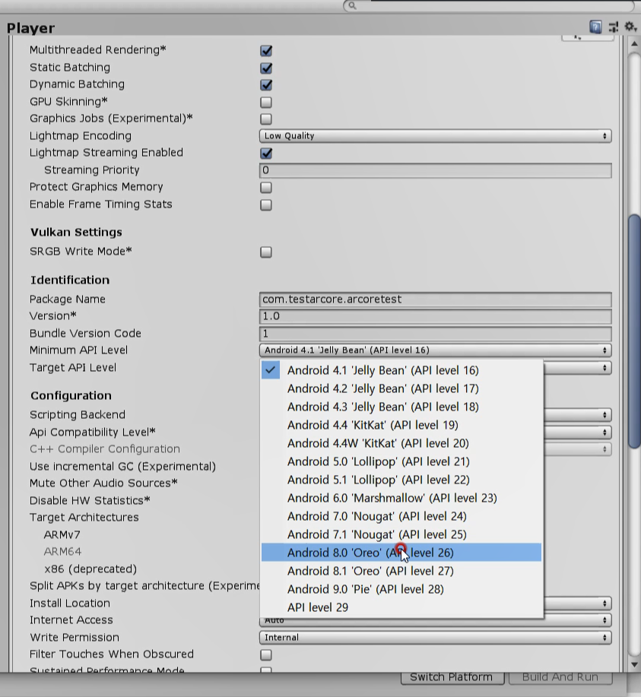Select API level 29 option
This screenshot has height=697, width=641.
point(401,607)
